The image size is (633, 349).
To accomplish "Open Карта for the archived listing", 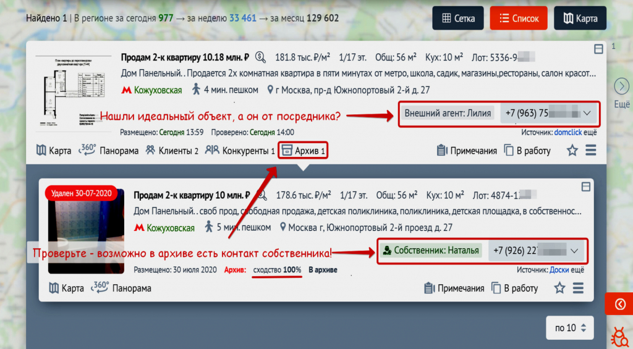I will tap(66, 288).
